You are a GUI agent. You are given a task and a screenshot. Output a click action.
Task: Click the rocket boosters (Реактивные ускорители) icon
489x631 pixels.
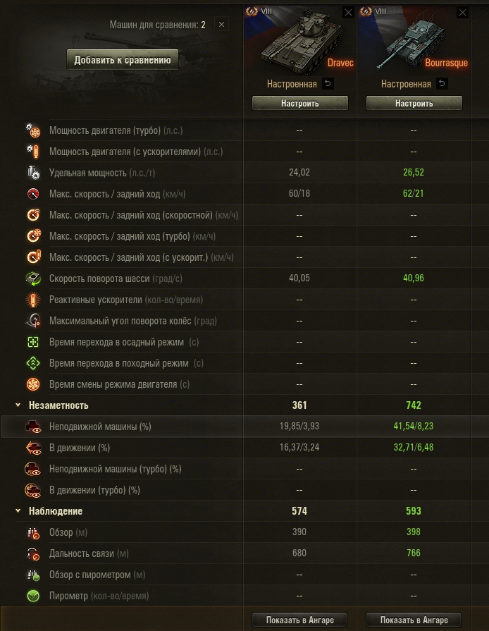[33, 300]
